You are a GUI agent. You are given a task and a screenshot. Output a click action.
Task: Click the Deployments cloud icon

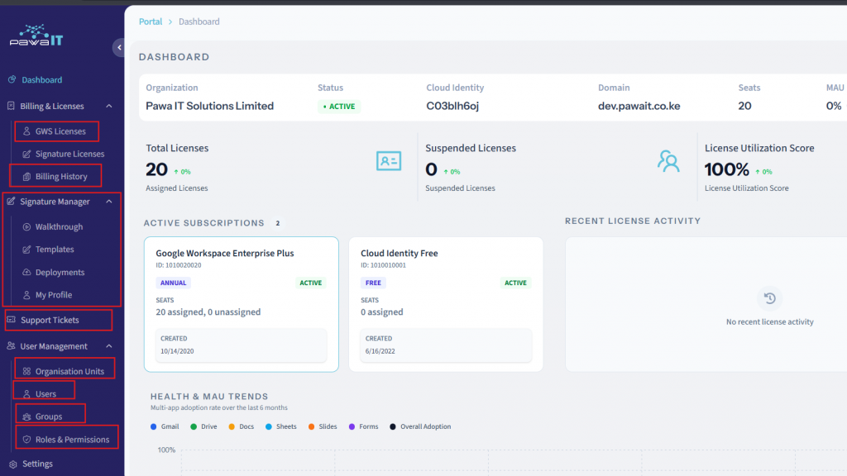click(26, 272)
